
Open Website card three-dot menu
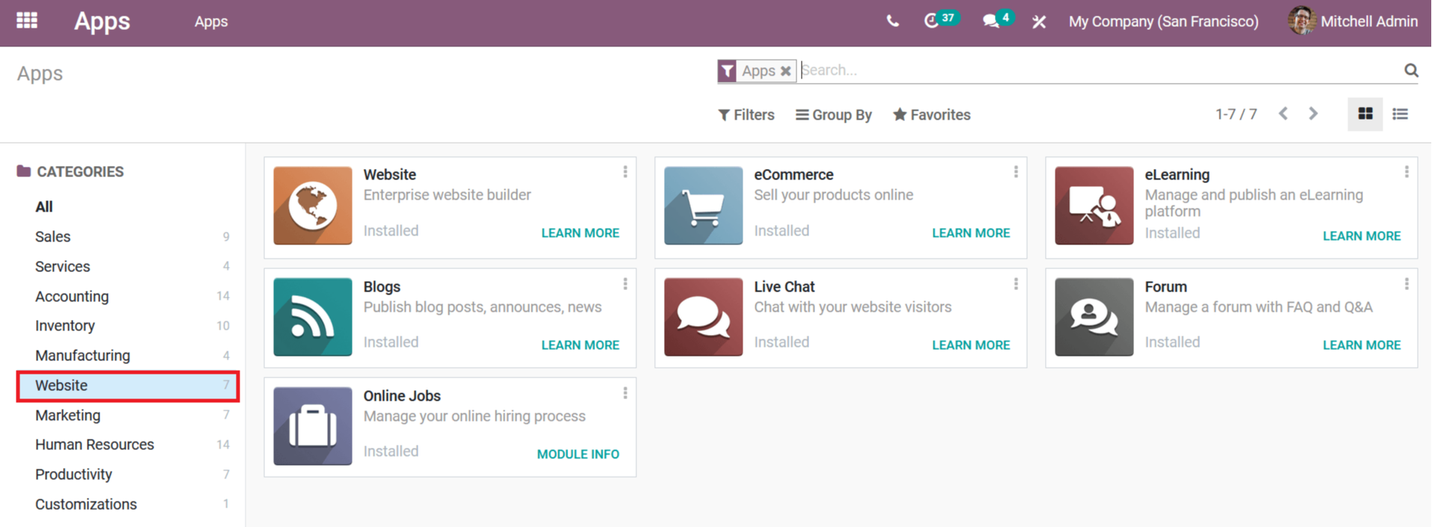[625, 172]
